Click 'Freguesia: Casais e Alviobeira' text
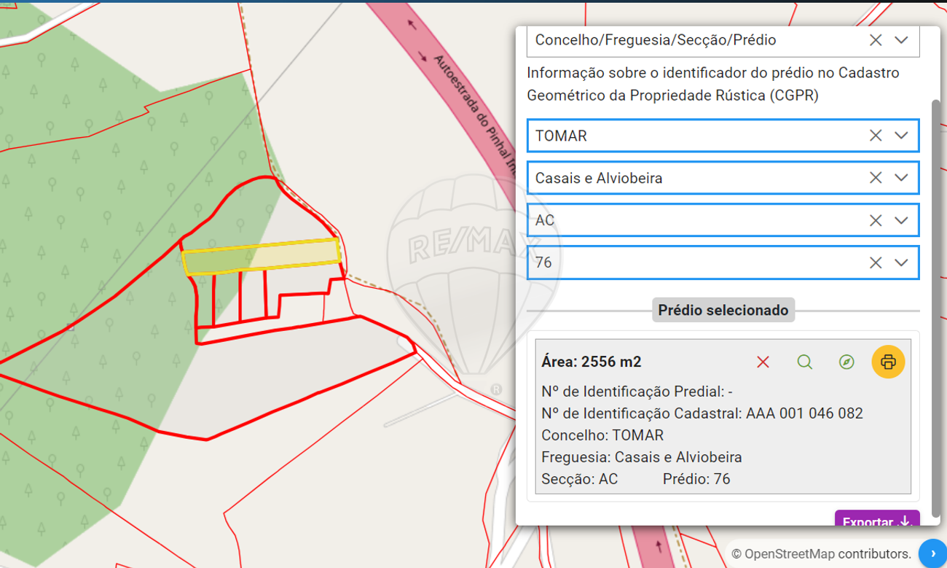The width and height of the screenshot is (947, 568). (642, 457)
